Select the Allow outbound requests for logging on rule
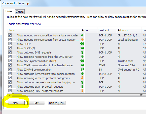Image resolution: width=146 pixels, height=114 pixels. tap(46, 82)
